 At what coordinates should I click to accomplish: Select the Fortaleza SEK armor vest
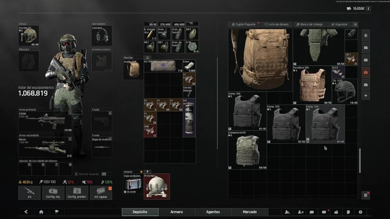pos(312,85)
